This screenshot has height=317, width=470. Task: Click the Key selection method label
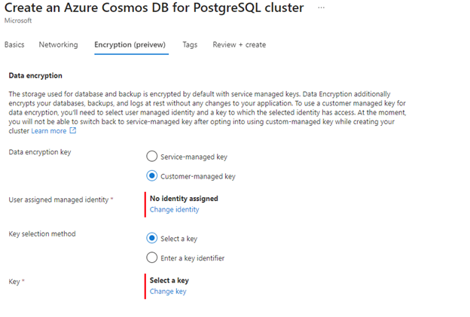pos(42,233)
